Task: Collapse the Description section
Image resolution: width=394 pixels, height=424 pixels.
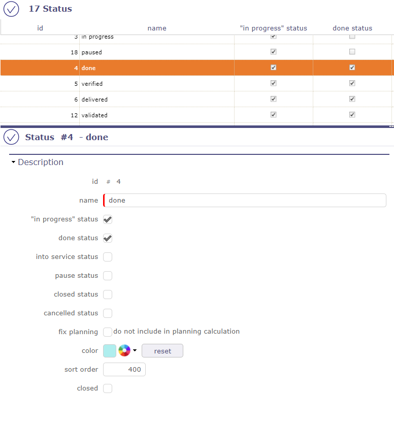Action: [14, 162]
